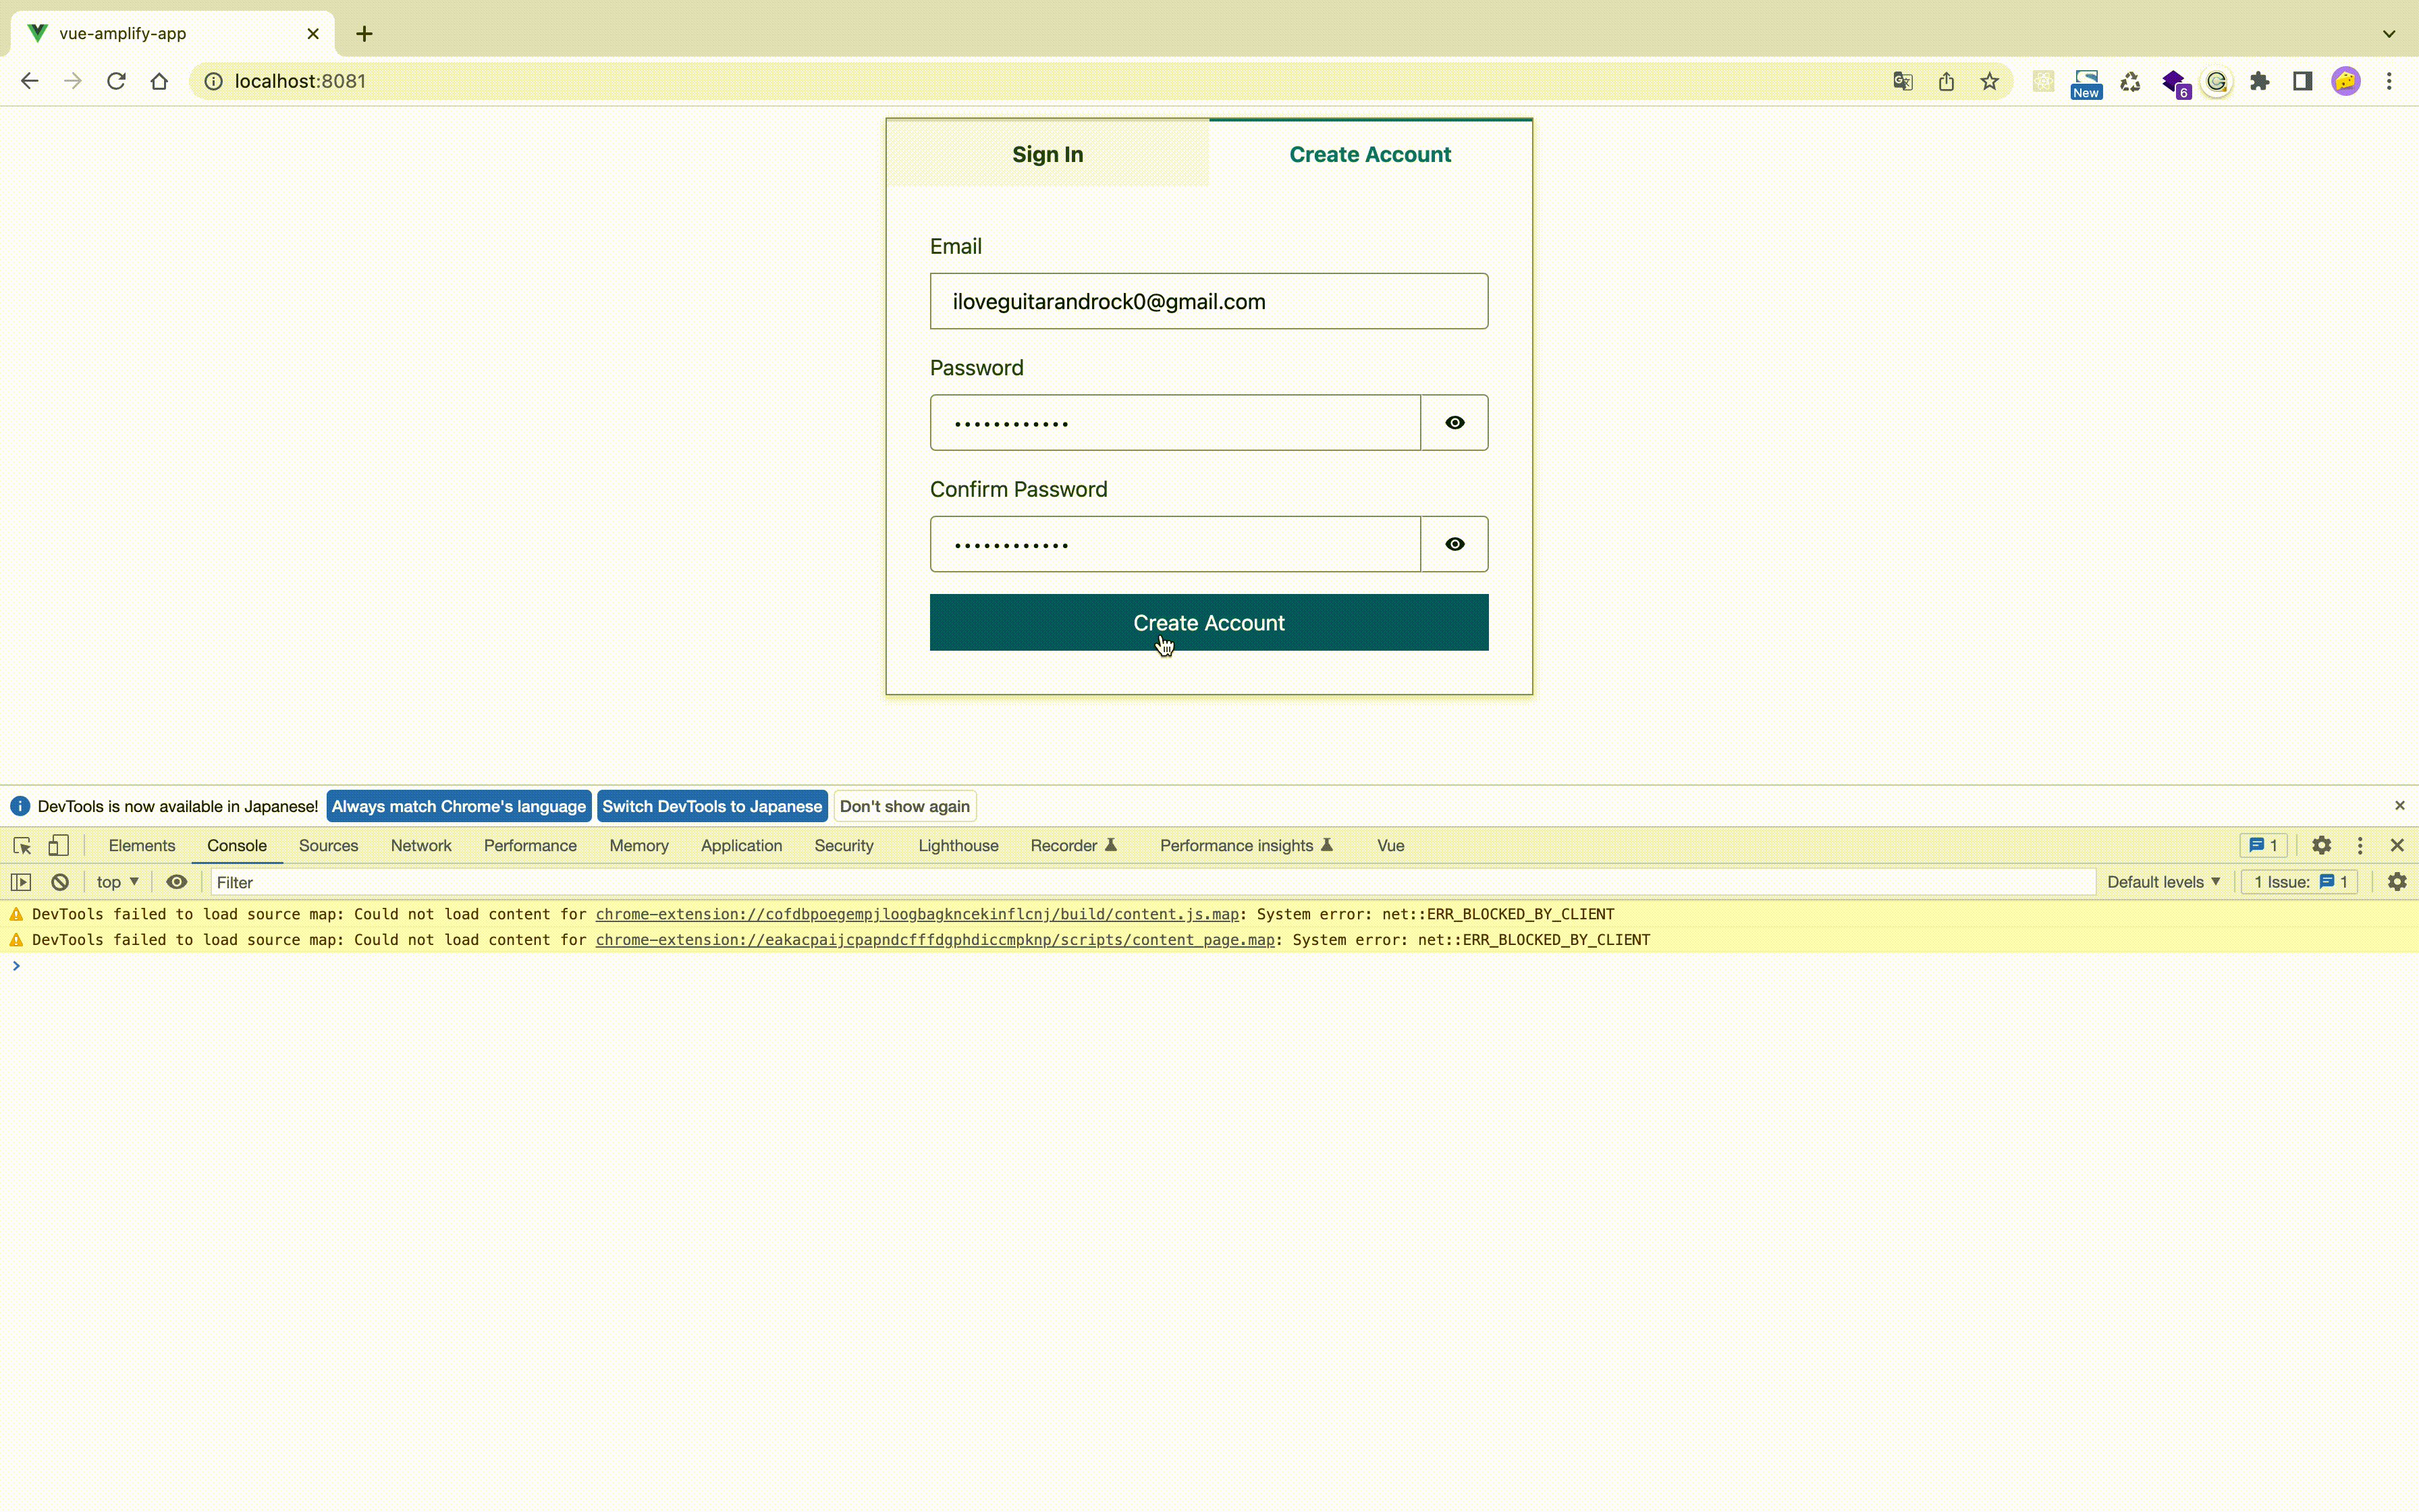Focus the console Filter box

[x=1151, y=882]
